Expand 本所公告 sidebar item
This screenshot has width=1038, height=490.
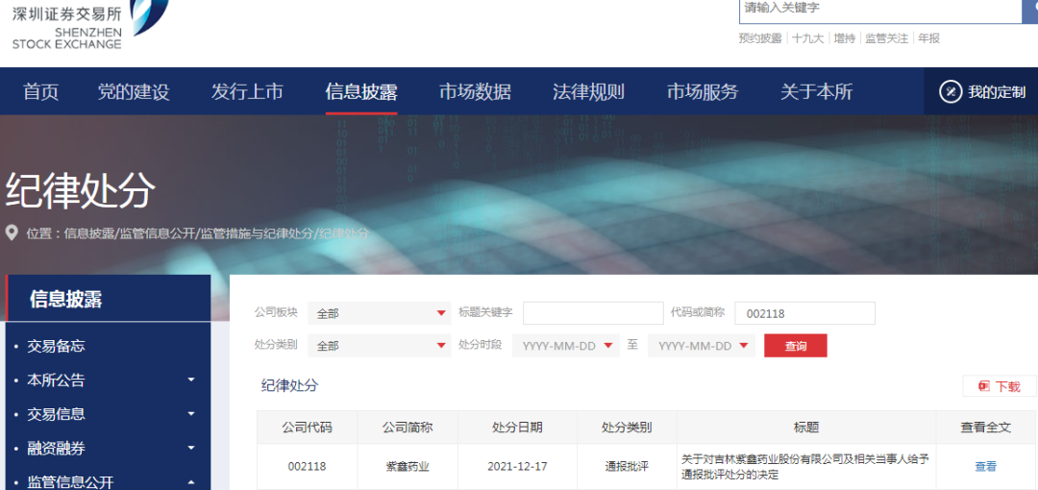[x=190, y=380]
